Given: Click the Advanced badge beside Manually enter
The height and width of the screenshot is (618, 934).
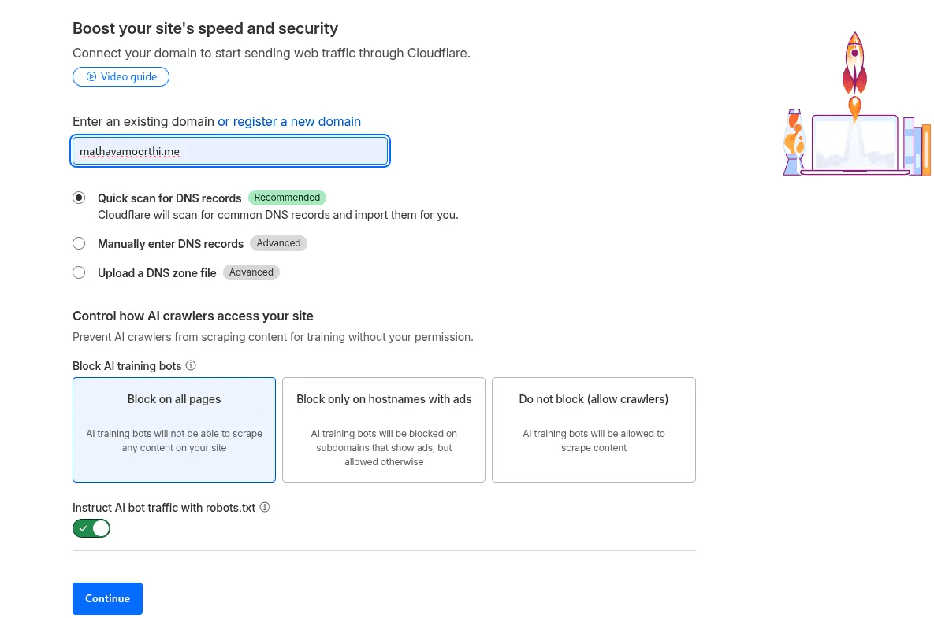Looking at the screenshot, I should click(278, 243).
